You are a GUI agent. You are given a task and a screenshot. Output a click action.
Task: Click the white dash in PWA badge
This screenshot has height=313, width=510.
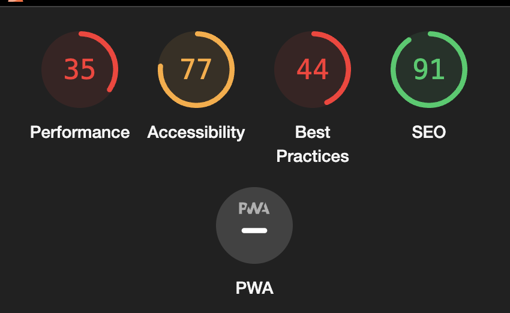254,230
